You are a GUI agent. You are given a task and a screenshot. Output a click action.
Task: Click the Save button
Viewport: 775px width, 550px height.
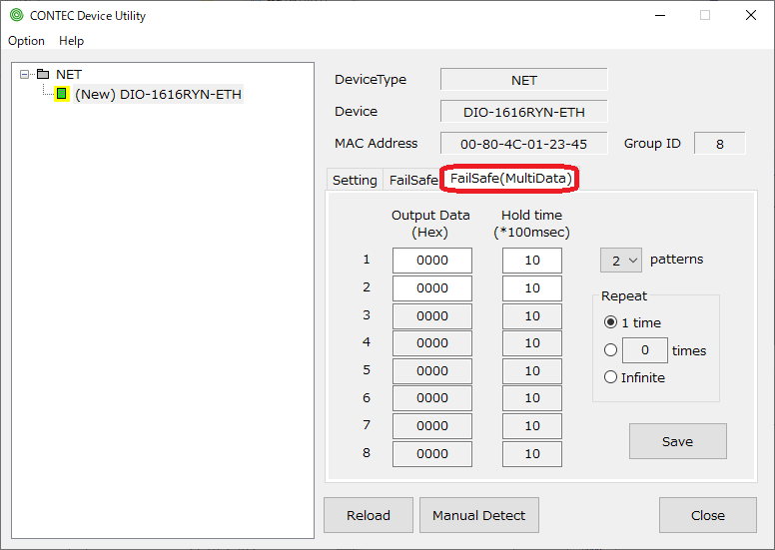[x=677, y=441]
